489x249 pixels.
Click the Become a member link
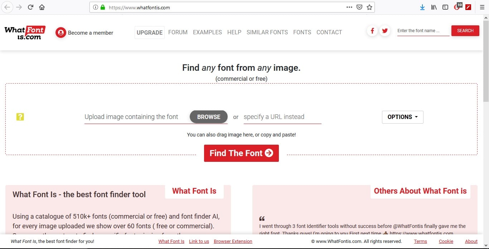(91, 33)
